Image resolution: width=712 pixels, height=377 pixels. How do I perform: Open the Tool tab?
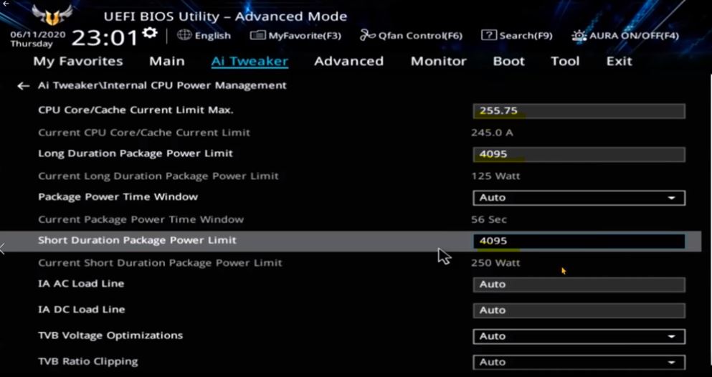point(565,61)
